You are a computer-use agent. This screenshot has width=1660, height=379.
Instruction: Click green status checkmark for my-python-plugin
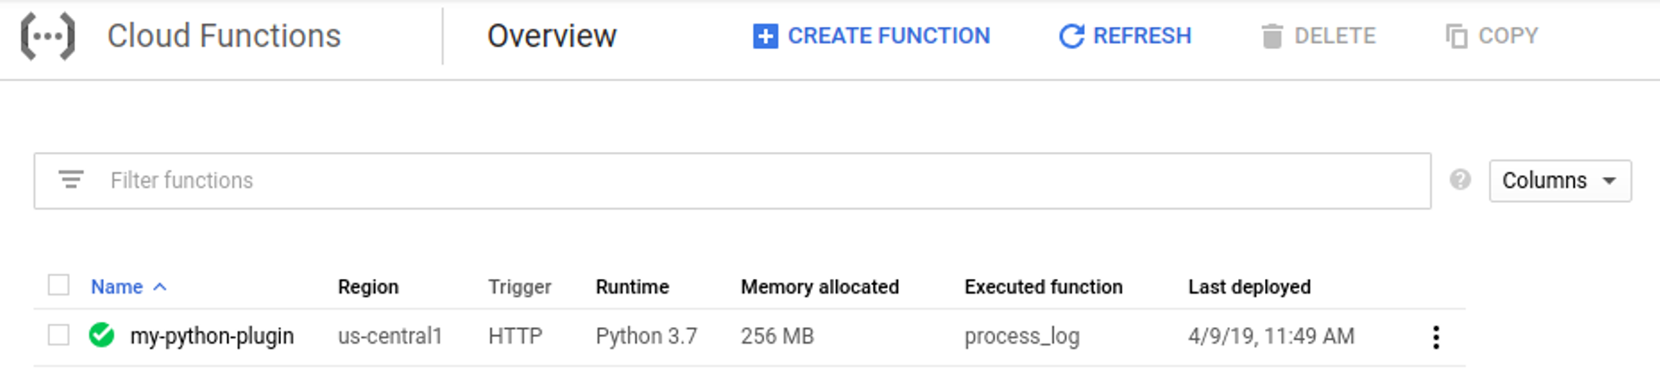pyautogui.click(x=102, y=335)
